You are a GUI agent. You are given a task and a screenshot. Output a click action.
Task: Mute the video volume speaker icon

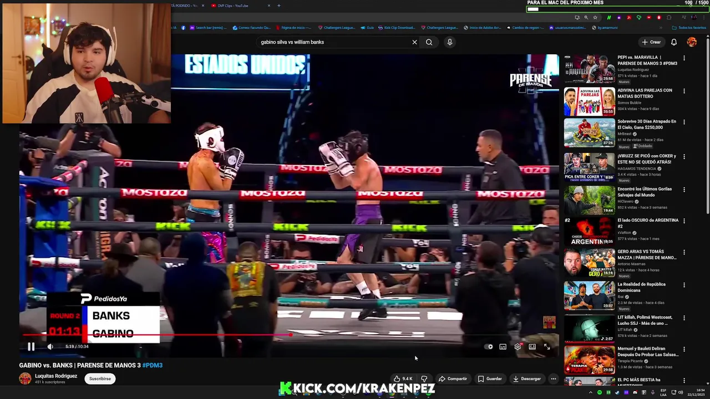[50, 347]
